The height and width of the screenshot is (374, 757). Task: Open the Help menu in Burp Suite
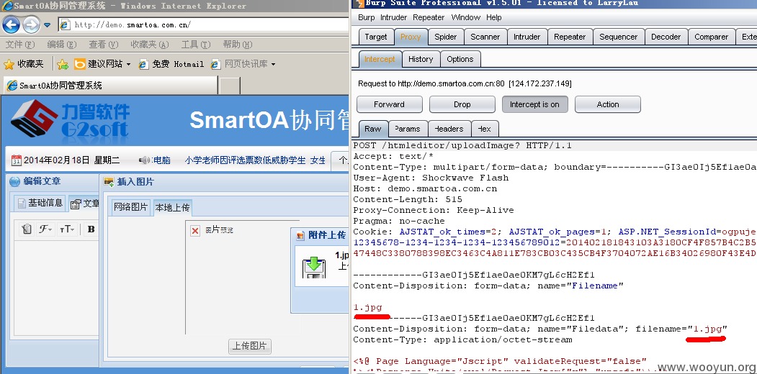494,17
